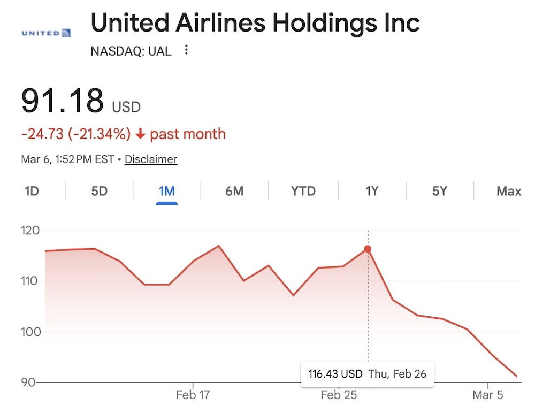Click the United Airlines logo icon
Screen dimensions: 535x413
[x=46, y=33]
